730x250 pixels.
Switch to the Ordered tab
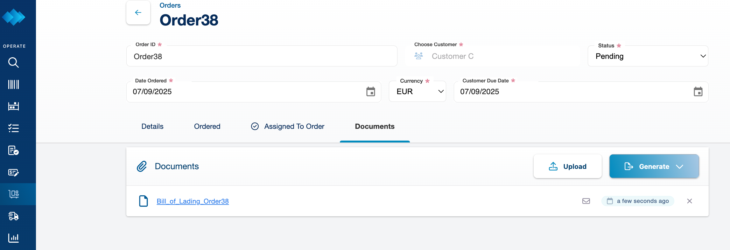pyautogui.click(x=207, y=127)
